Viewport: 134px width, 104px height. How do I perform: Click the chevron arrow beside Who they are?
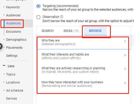(x=125, y=41)
